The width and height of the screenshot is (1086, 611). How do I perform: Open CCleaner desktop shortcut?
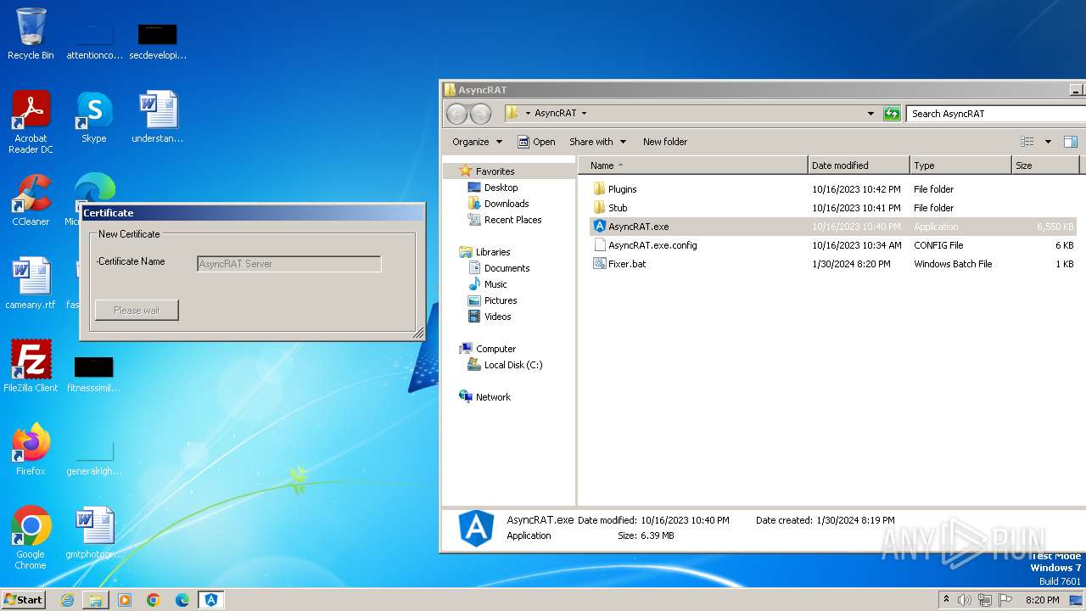31,200
